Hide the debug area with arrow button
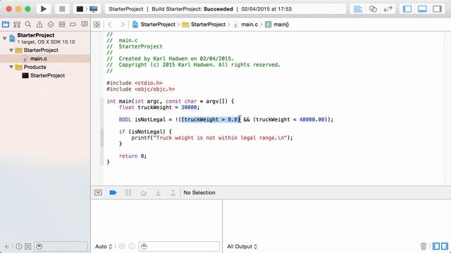Image resolution: width=451 pixels, height=253 pixels. 98,193
